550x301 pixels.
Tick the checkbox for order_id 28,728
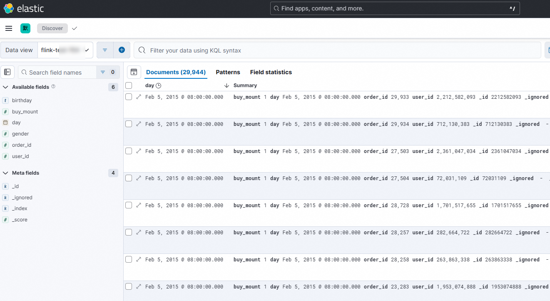pos(129,205)
